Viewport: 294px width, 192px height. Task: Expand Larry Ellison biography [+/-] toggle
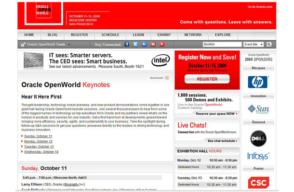click(82, 184)
